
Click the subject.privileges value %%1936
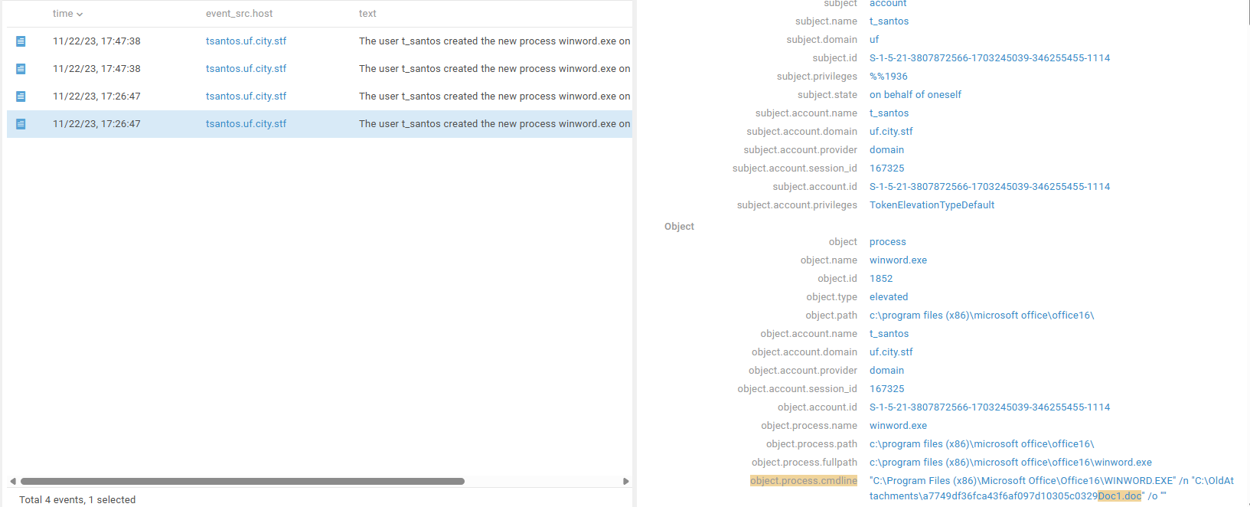tap(889, 77)
